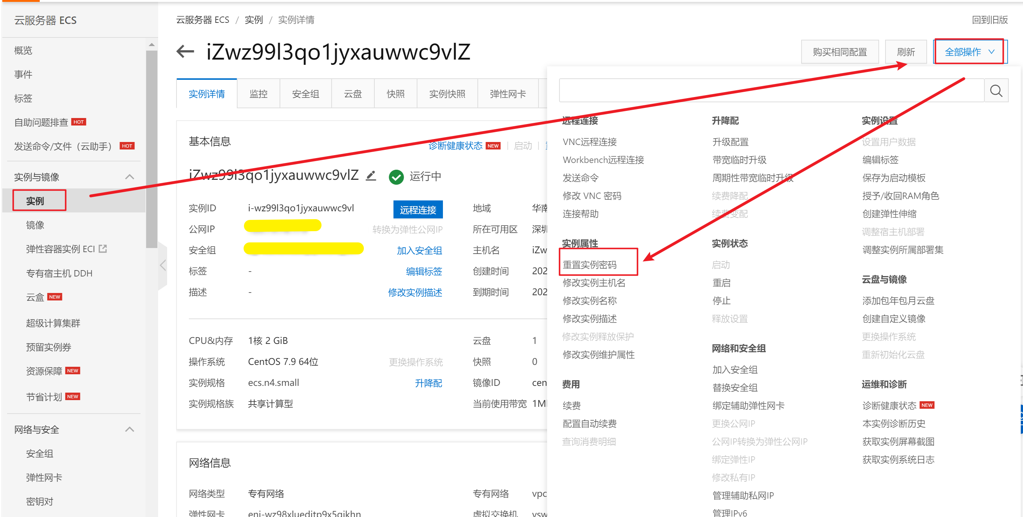Click the external link icon next to 弹性容器实例 ECI

[x=103, y=249]
